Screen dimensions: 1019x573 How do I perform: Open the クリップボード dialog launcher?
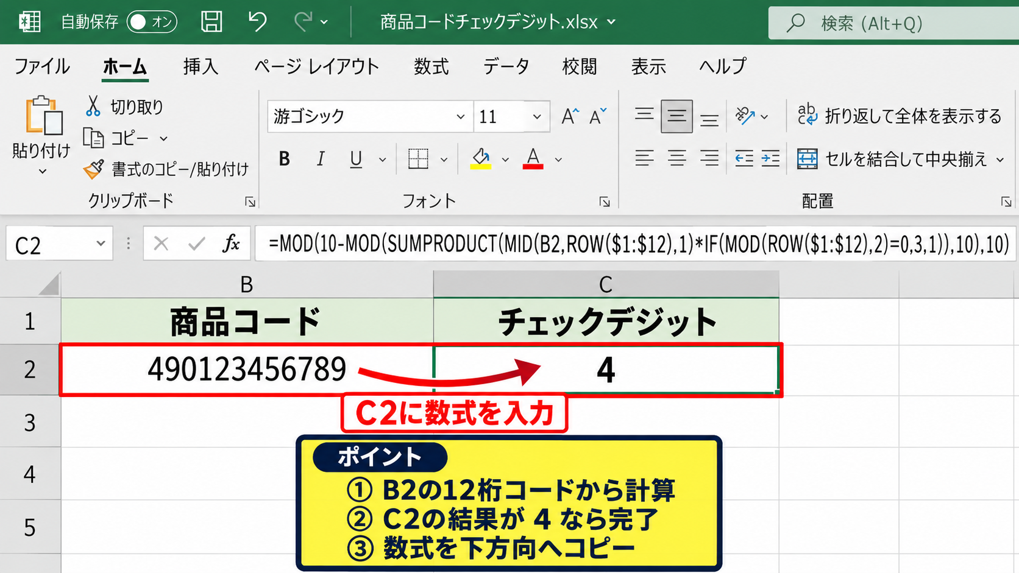250,202
